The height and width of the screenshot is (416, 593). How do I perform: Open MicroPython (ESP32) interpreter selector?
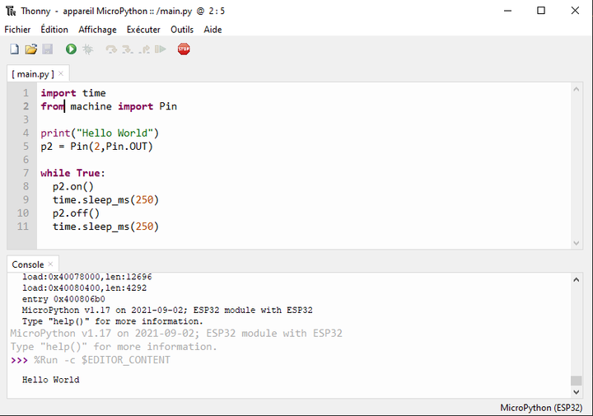543,409
